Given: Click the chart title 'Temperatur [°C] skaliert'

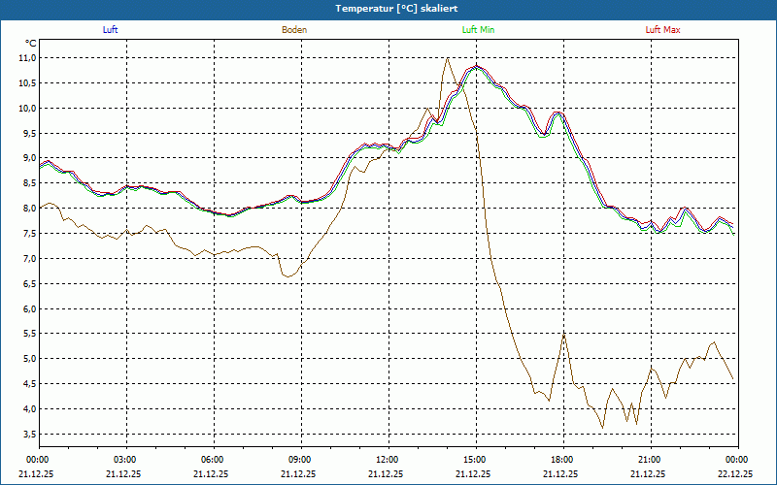Looking at the screenshot, I should [396, 9].
